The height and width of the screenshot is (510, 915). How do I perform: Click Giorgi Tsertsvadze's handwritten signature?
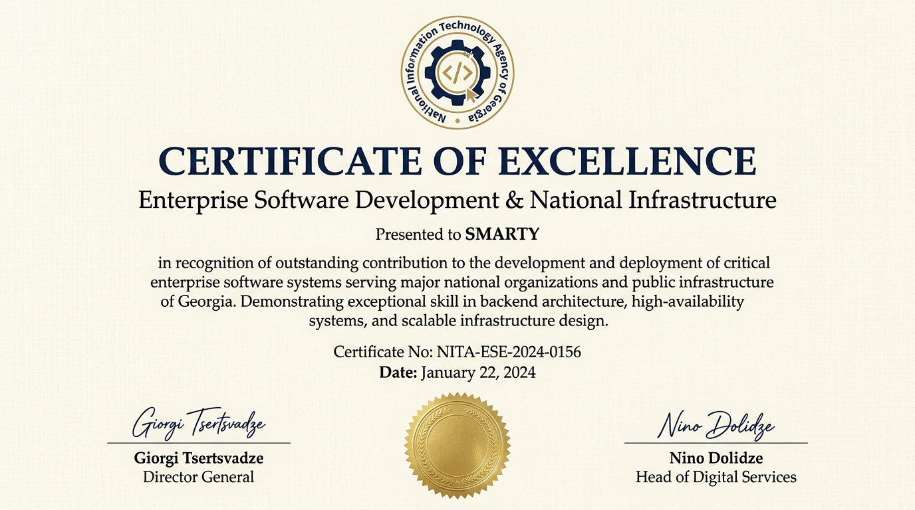click(199, 423)
